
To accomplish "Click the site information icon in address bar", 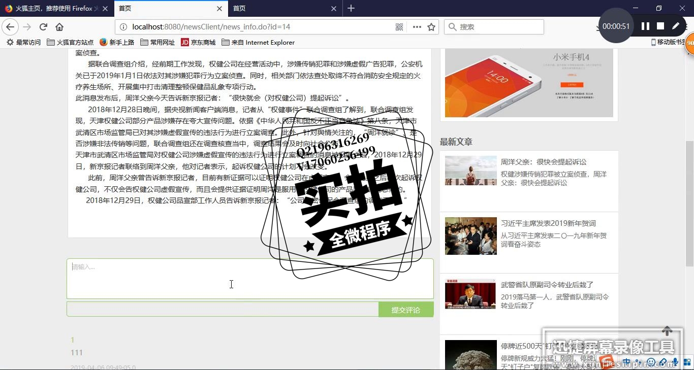I will pos(123,27).
